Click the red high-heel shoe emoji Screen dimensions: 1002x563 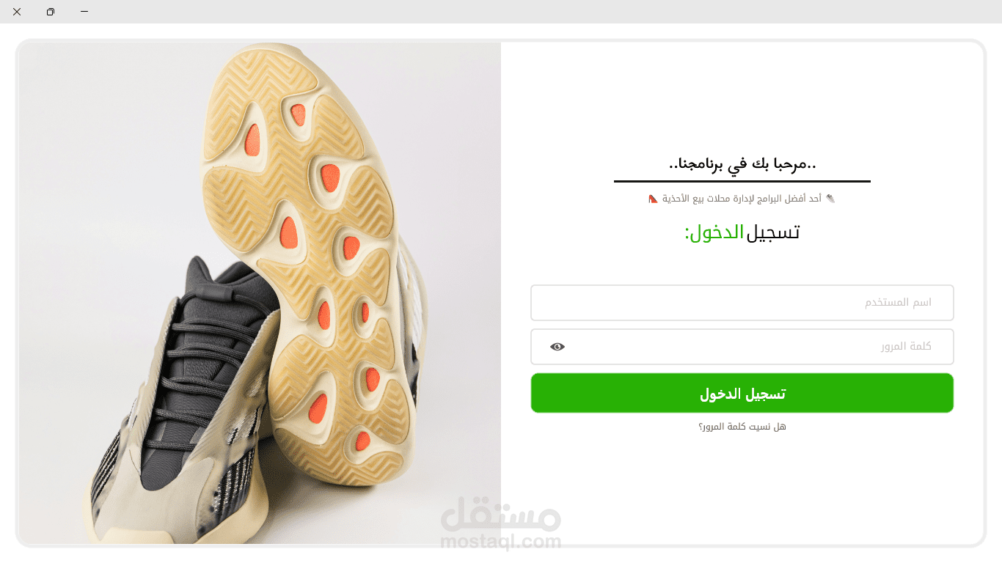(653, 199)
